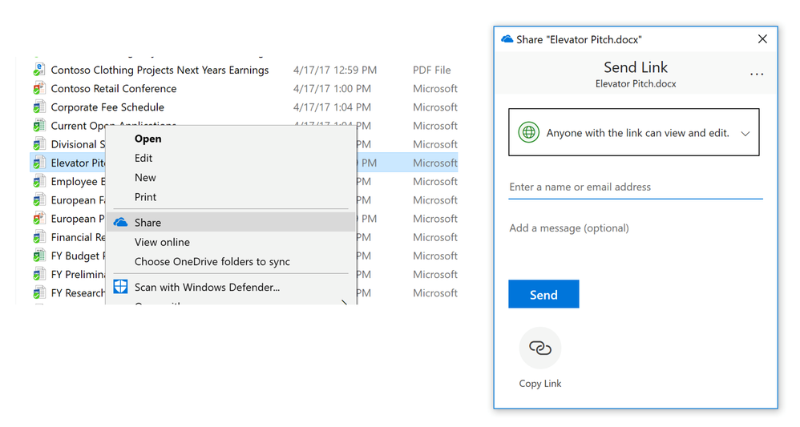This screenshot has height=427, width=800.
Task: Click the Contoso Retail Conference file icon
Action: (38, 89)
